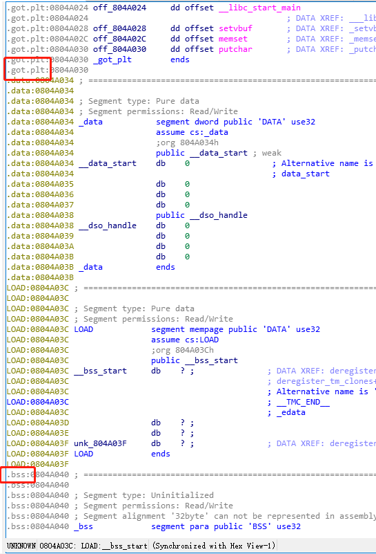Click 'Segment type: Uninitialized' comment
Viewport: 376px width, 554px height.
pos(144,495)
